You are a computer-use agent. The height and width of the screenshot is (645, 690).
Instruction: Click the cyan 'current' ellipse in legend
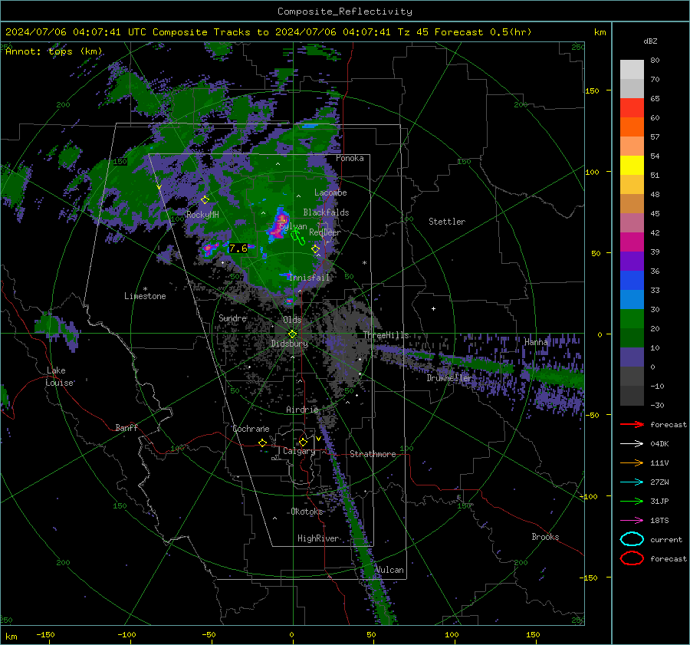click(x=632, y=539)
